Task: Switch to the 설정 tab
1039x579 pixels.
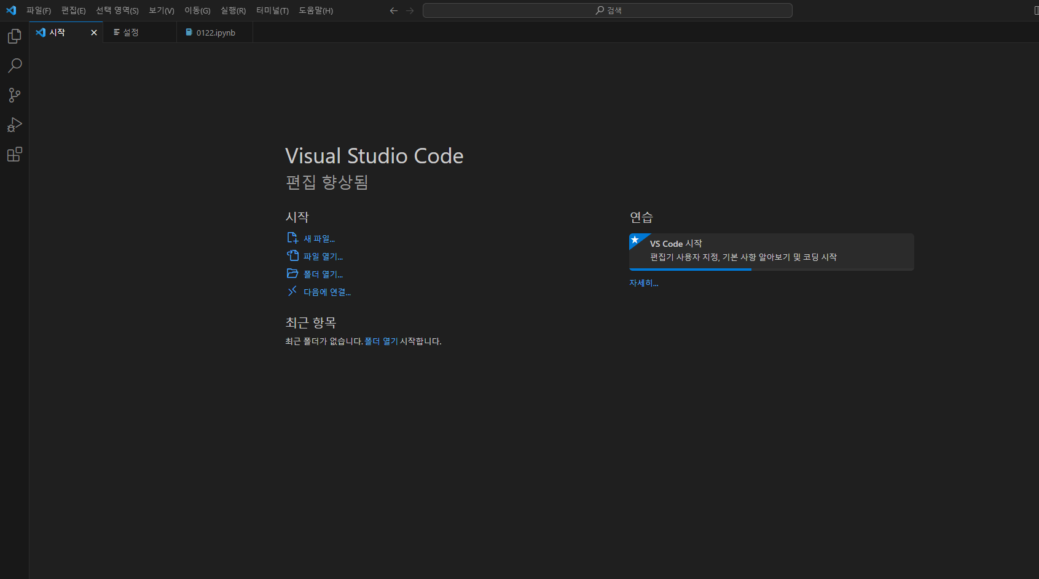Action: click(130, 32)
